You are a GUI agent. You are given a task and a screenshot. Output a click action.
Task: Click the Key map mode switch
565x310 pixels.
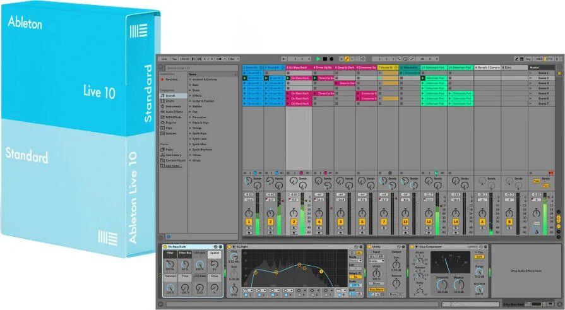point(528,59)
